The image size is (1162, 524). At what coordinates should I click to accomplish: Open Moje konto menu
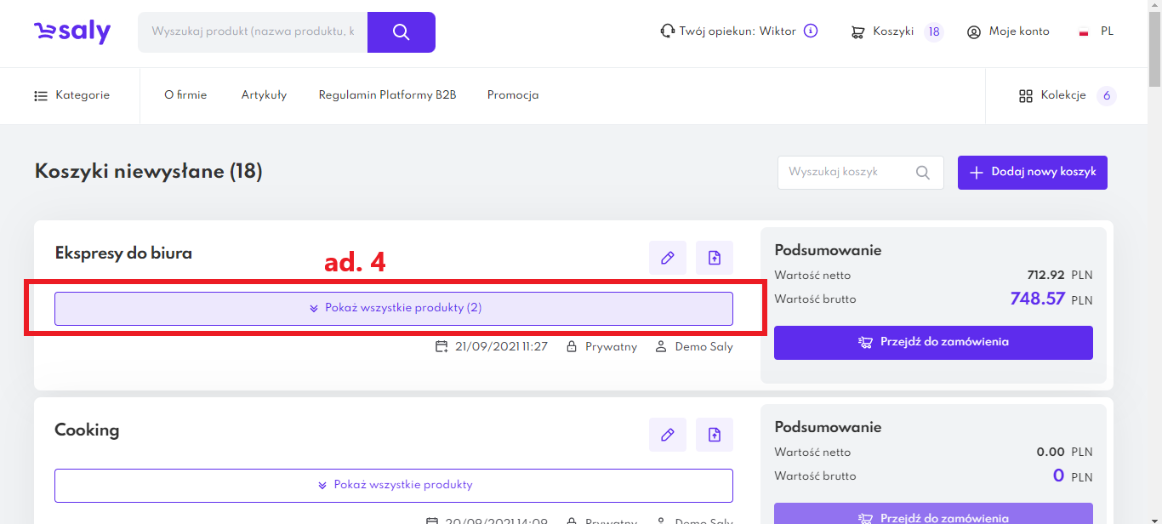1008,32
